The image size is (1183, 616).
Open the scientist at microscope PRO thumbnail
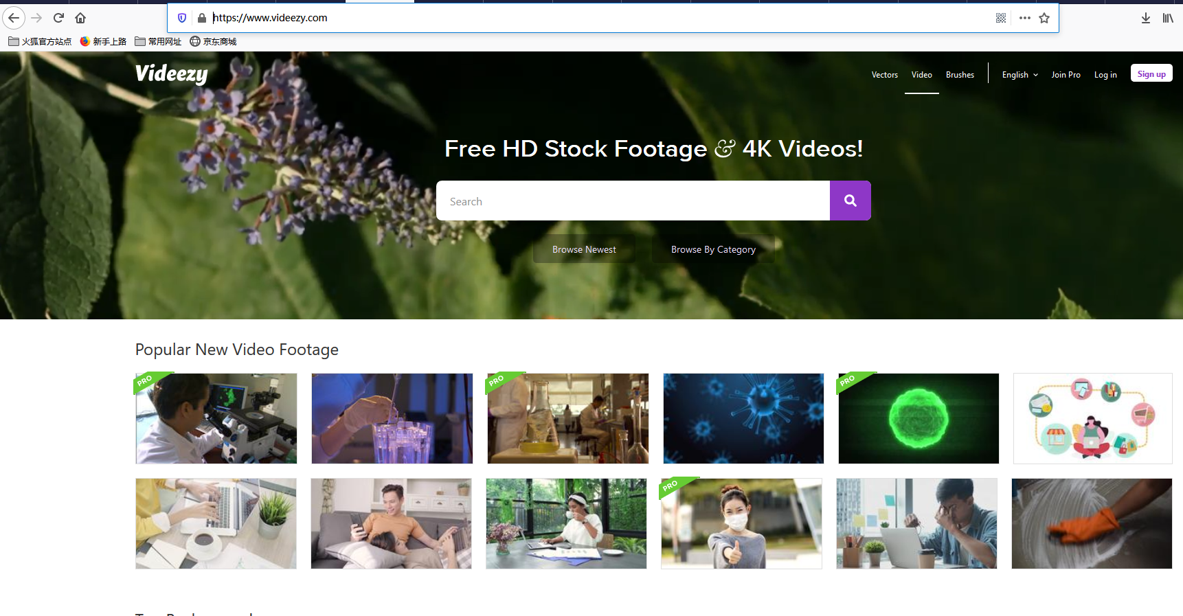tap(216, 418)
